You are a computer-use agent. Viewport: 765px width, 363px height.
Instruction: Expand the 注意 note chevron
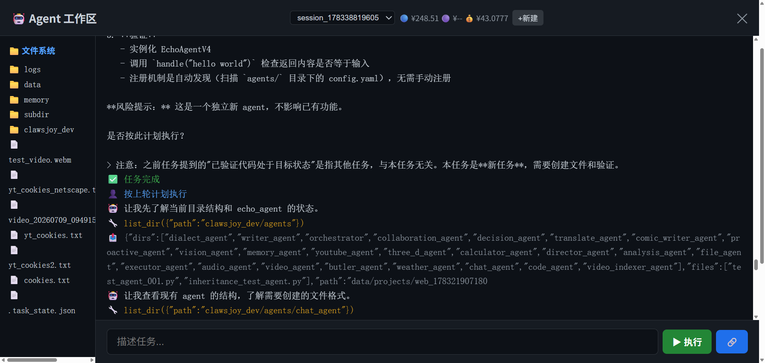coord(109,165)
